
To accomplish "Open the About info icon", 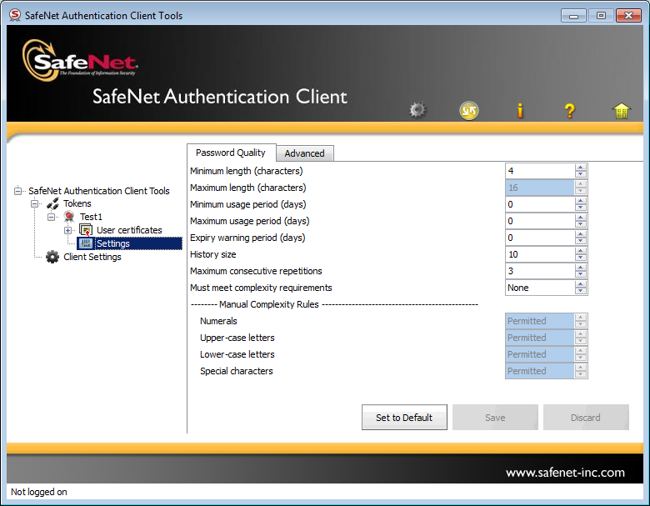I will coord(520,111).
